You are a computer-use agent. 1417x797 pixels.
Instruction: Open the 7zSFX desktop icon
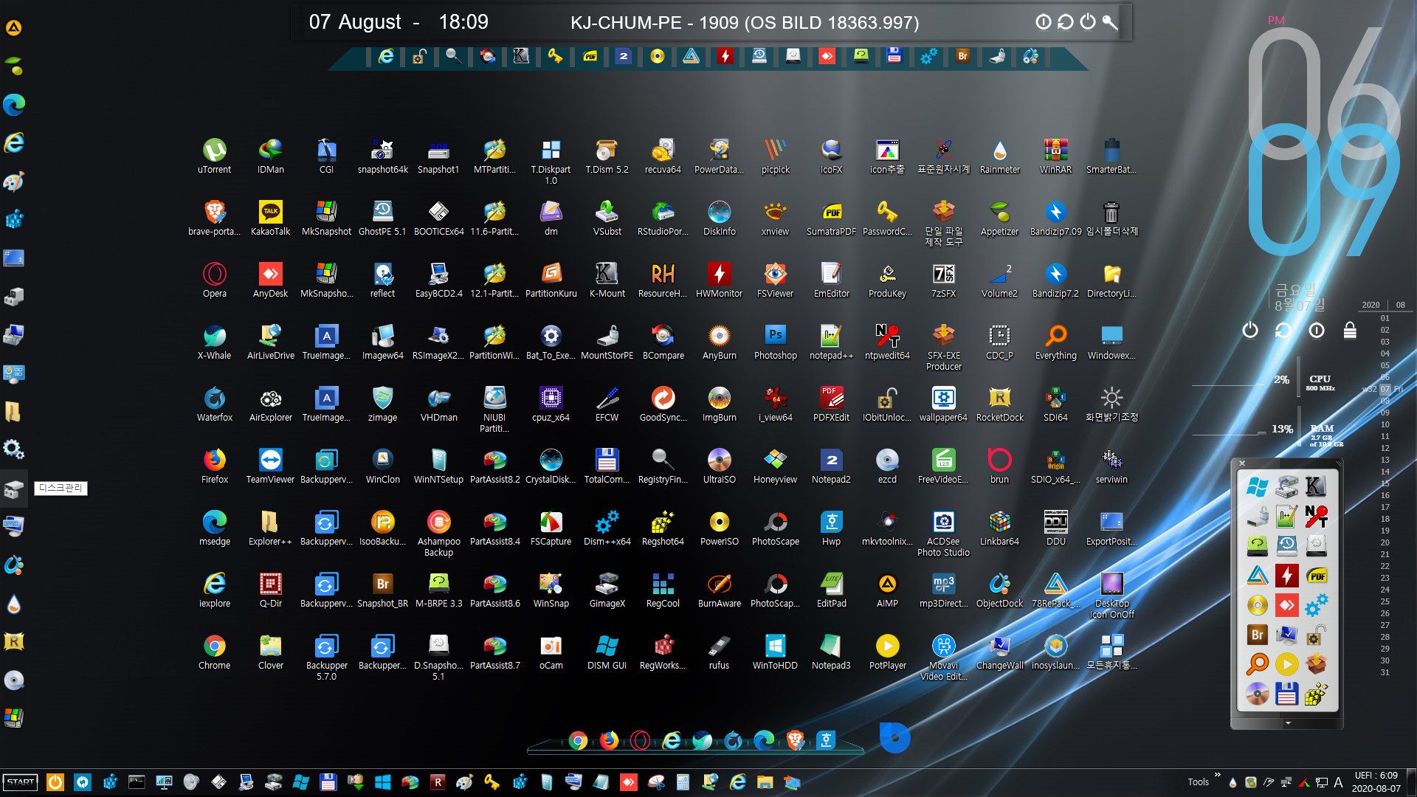pos(943,280)
